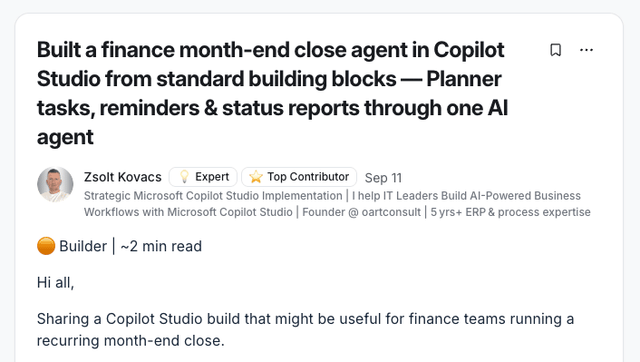Screen dimensions: 640x362
Task: Open the post title about finance month-end close agent
Action: [x=272, y=93]
